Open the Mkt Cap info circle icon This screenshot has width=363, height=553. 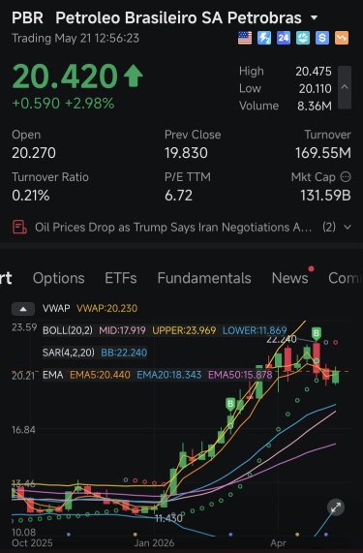pos(346,176)
